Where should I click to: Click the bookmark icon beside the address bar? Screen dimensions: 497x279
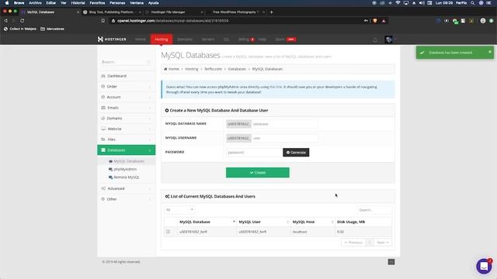click(103, 21)
